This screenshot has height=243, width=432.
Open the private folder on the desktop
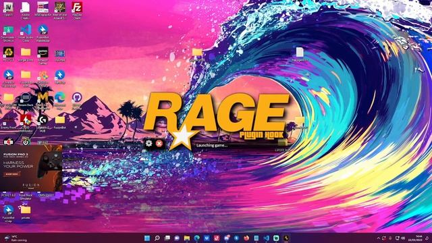[26, 212]
